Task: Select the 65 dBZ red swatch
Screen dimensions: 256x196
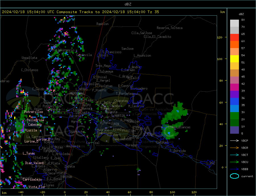Action: [234, 37]
